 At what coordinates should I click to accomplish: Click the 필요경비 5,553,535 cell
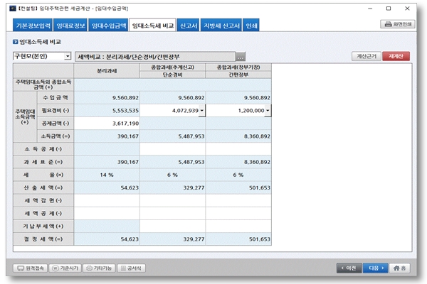pos(107,111)
